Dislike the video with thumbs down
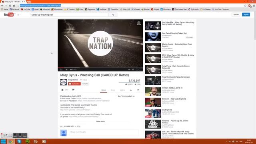The image size is (256, 144). (x=73, y=90)
